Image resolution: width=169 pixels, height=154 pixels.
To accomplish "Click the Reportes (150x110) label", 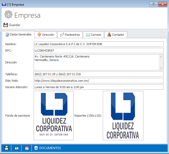I will [88, 116].
